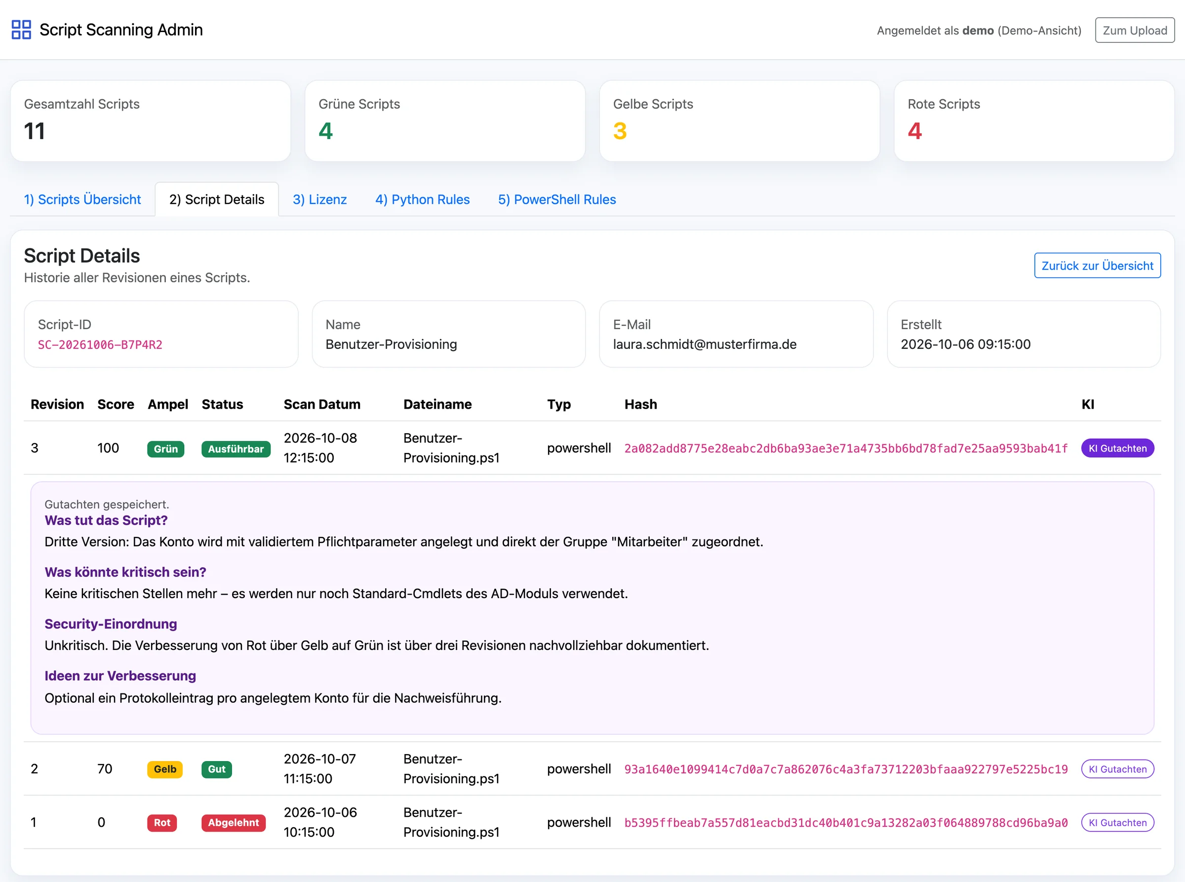Image resolution: width=1185 pixels, height=882 pixels.
Task: Select the Script Details tab
Action: (x=217, y=199)
